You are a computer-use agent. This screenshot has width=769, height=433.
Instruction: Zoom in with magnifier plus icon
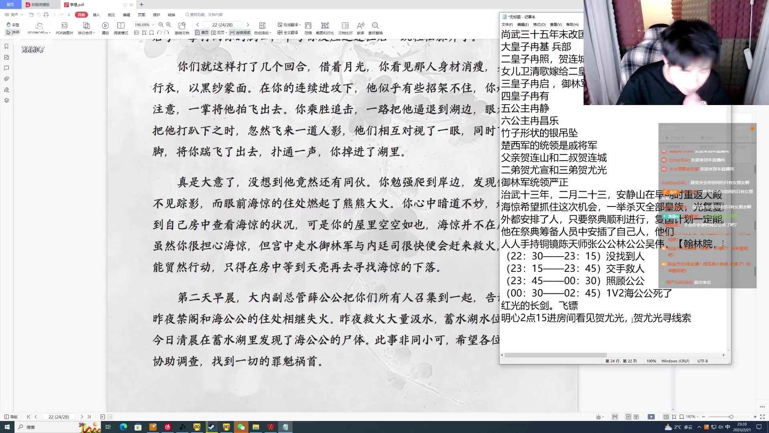click(x=169, y=25)
